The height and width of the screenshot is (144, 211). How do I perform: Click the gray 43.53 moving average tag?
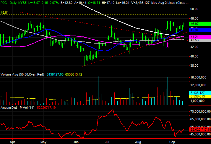click(200, 40)
